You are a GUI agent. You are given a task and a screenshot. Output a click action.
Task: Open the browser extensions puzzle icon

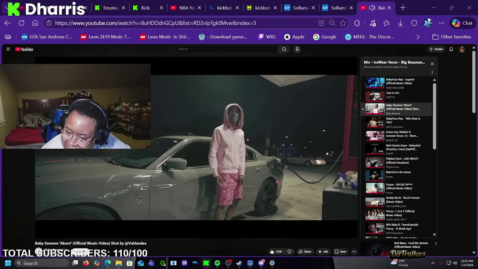[x=357, y=23]
